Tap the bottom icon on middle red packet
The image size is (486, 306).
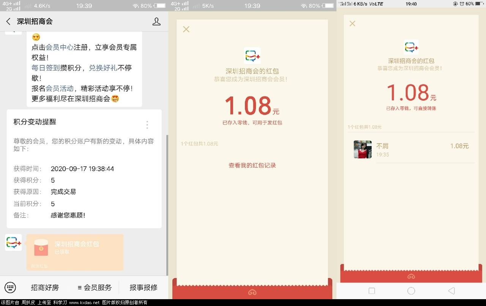(x=252, y=292)
